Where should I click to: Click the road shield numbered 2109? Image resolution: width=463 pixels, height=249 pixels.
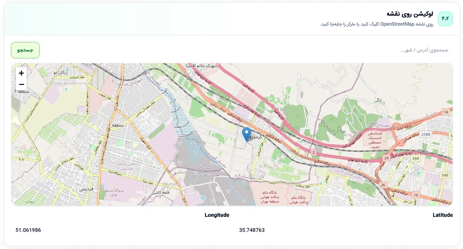[x=426, y=134]
